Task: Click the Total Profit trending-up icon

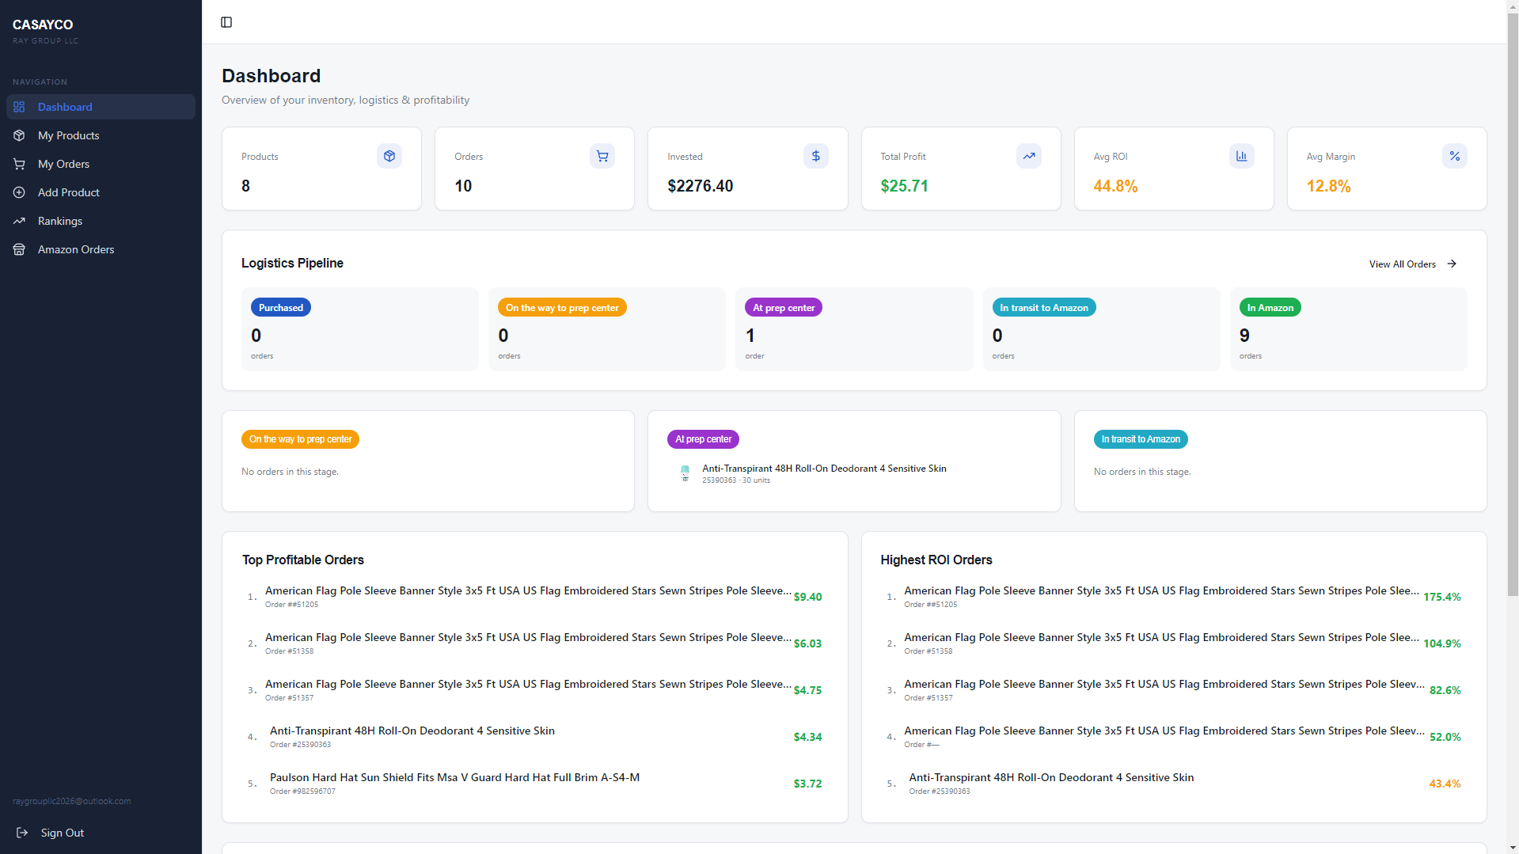Action: tap(1029, 156)
